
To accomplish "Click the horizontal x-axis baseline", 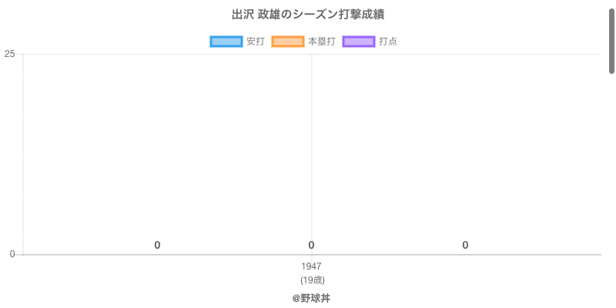I will coord(462,254).
